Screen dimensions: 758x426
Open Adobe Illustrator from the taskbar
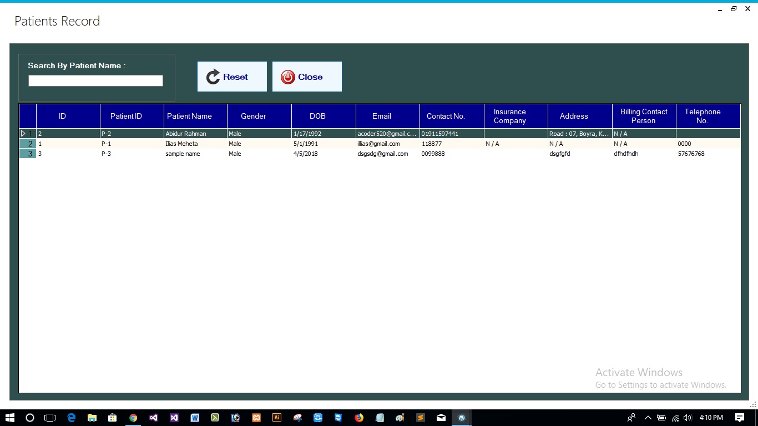(x=277, y=418)
